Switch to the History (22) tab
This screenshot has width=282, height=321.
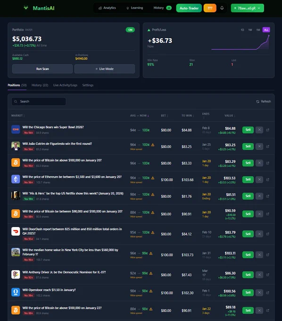(40, 85)
